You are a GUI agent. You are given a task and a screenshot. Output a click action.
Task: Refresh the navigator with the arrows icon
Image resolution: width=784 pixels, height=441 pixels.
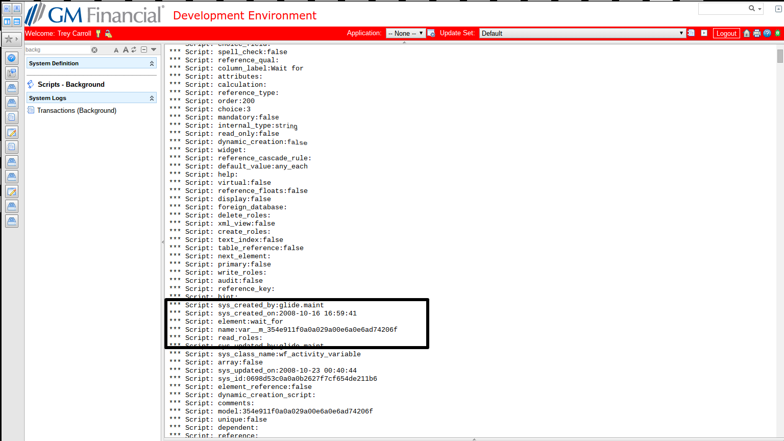pyautogui.click(x=134, y=50)
